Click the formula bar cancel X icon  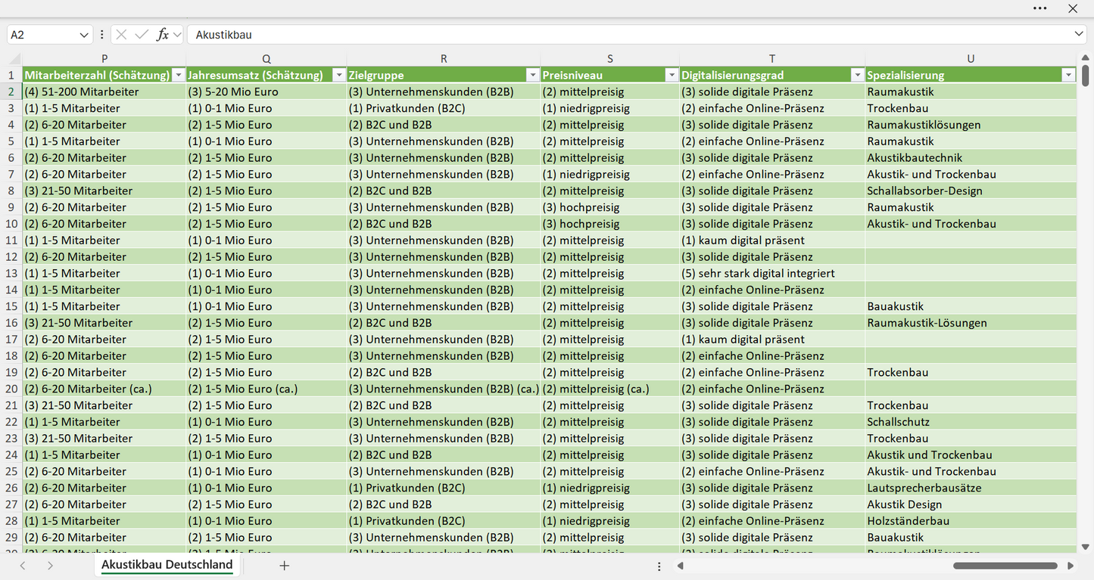tap(121, 35)
